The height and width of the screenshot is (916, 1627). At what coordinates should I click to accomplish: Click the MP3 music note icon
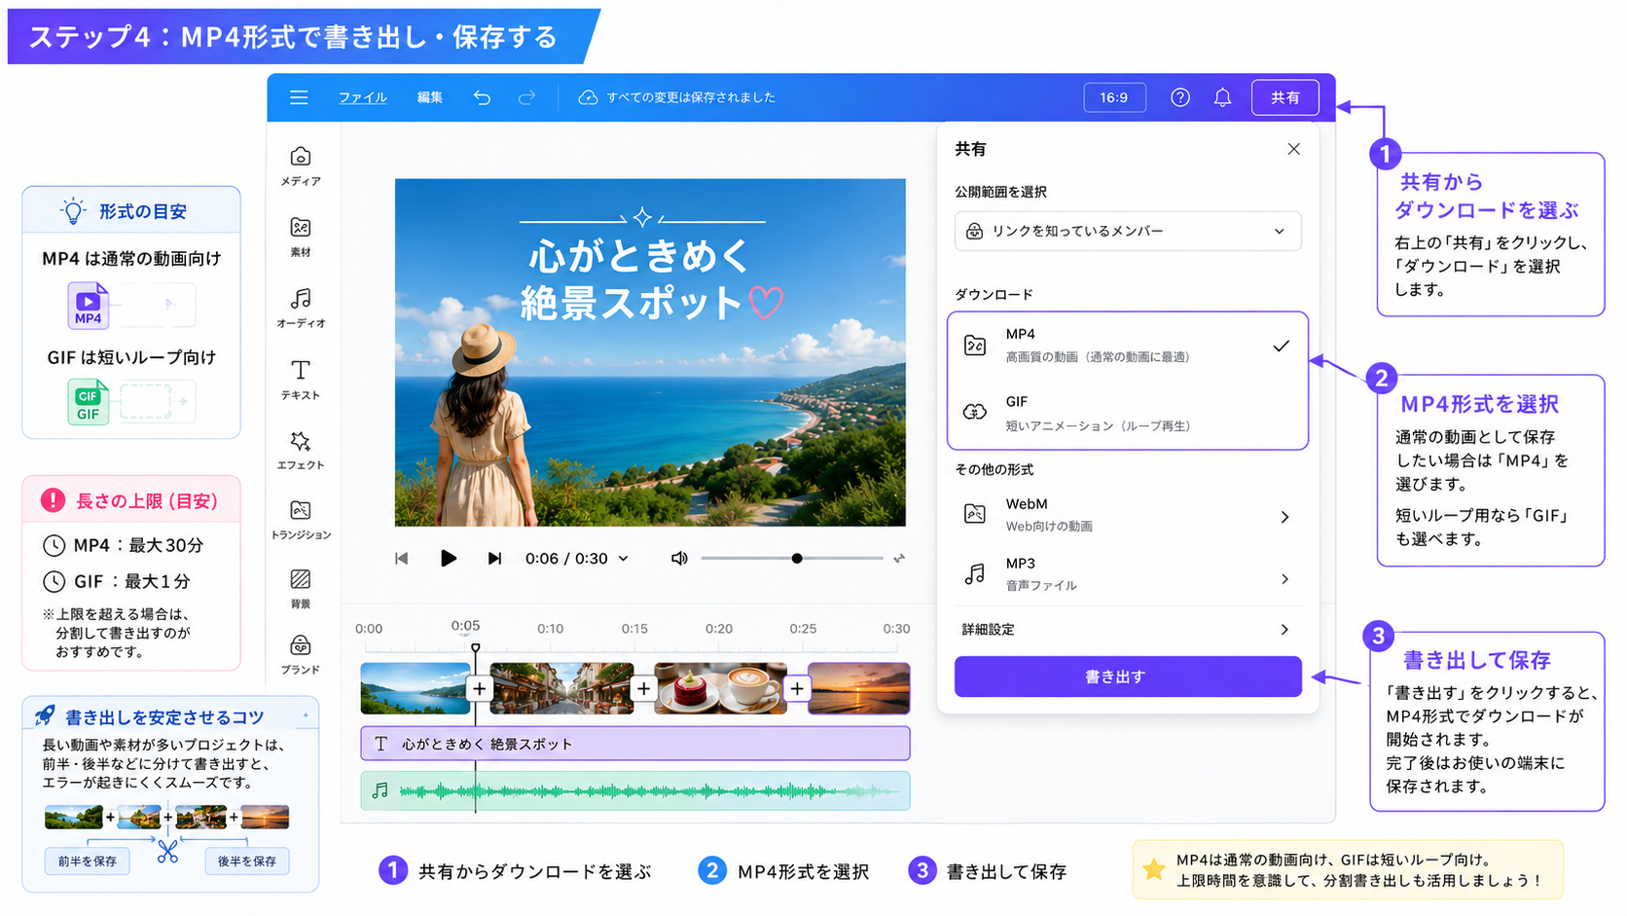point(974,574)
